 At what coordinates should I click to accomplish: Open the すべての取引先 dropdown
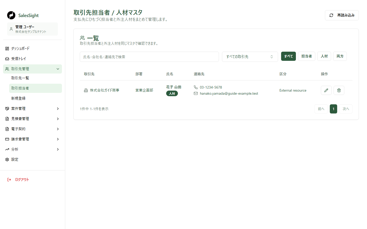[250, 57]
